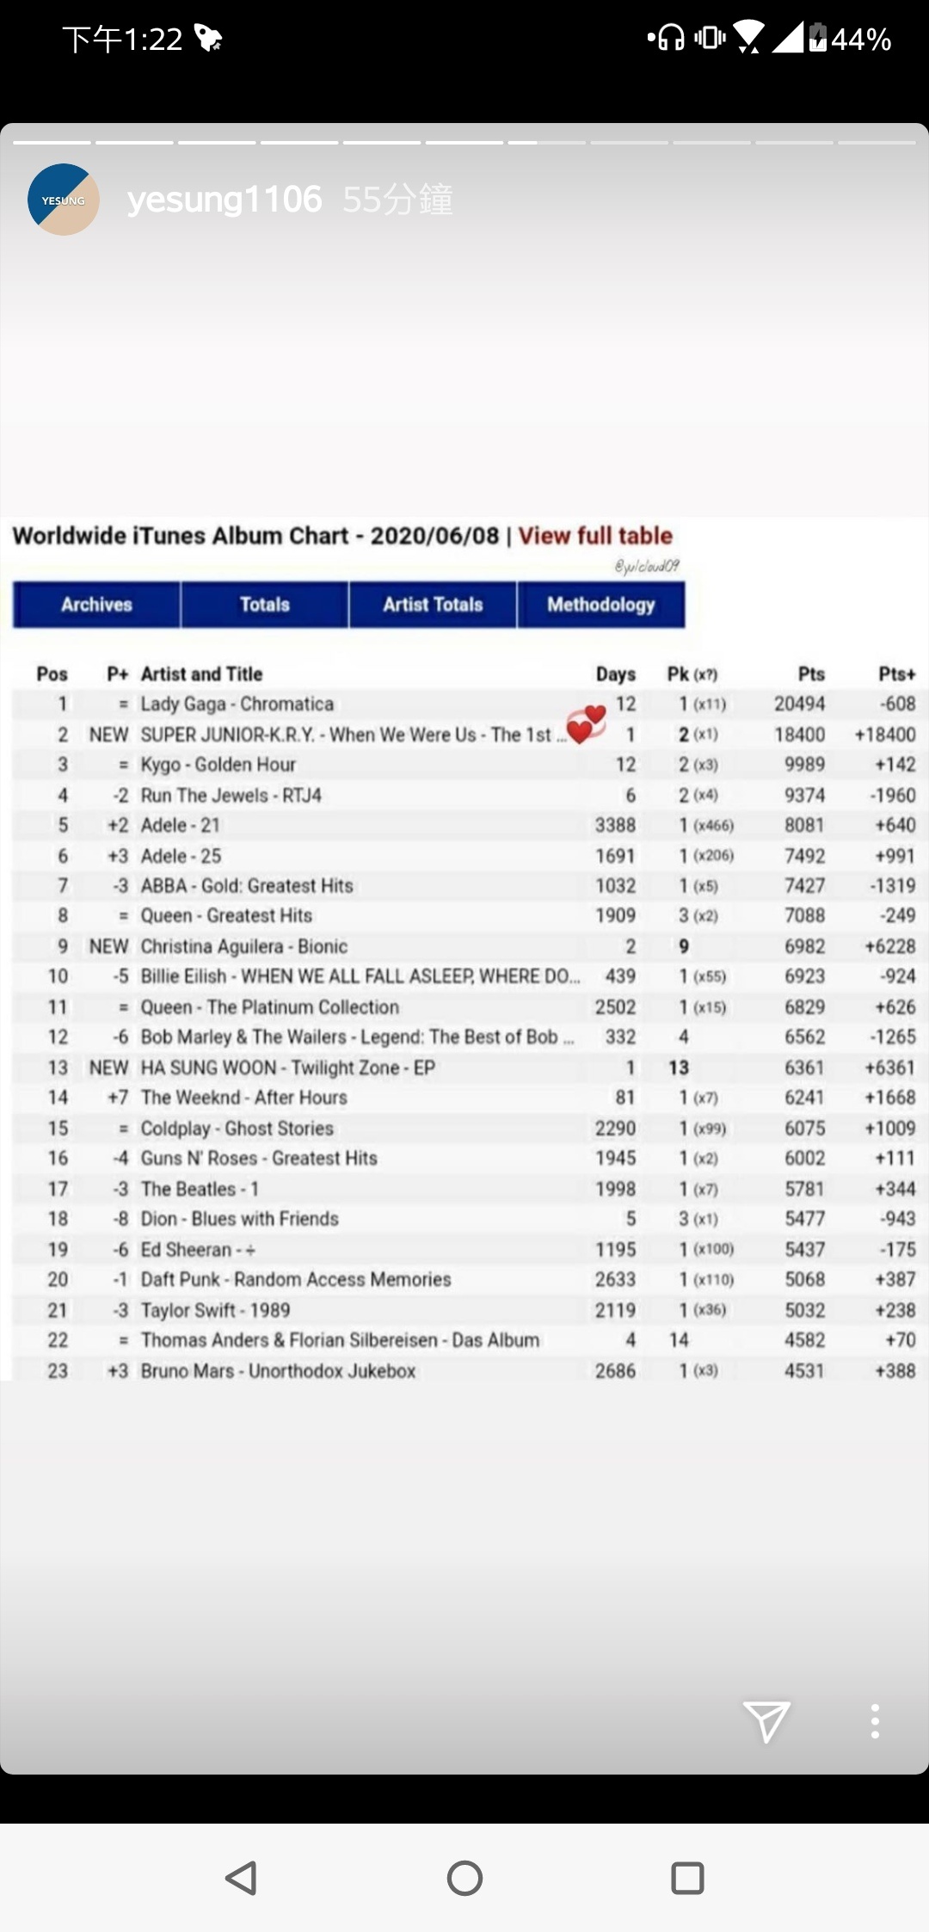Image resolution: width=929 pixels, height=1932 pixels.
Task: Open the yesung1106 username link
Action: (225, 199)
